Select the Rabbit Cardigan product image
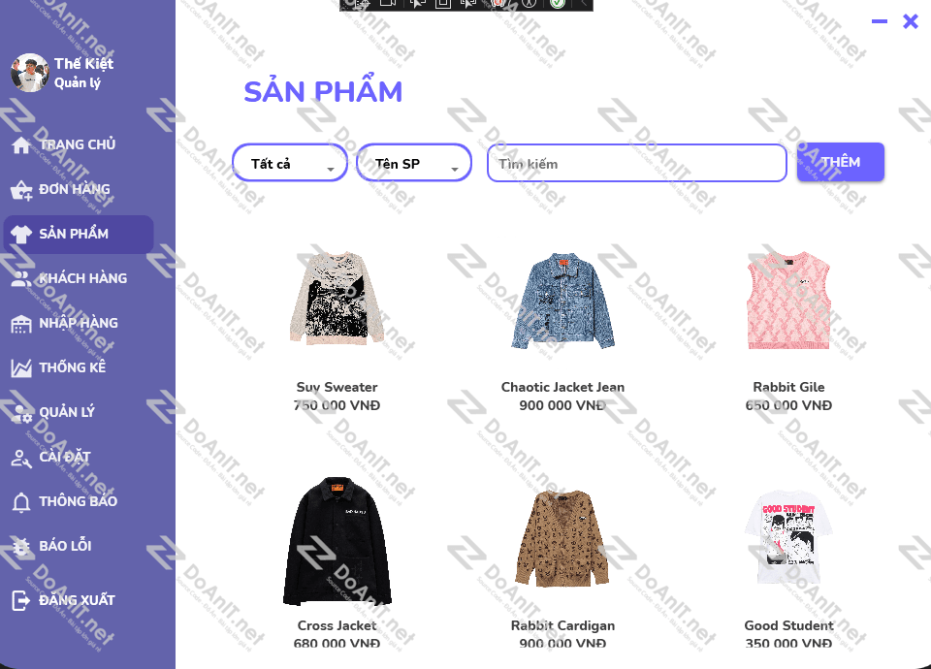 [x=562, y=539]
